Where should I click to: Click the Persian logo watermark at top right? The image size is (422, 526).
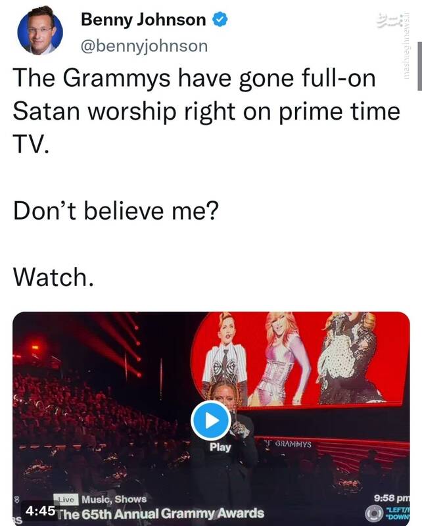tap(387, 21)
